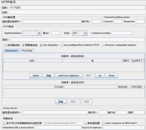Check Save response as MD5 hash

(103, 123)
